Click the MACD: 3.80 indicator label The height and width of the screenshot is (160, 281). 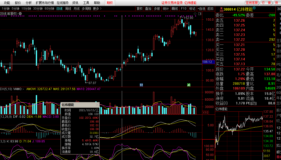tap(51, 117)
